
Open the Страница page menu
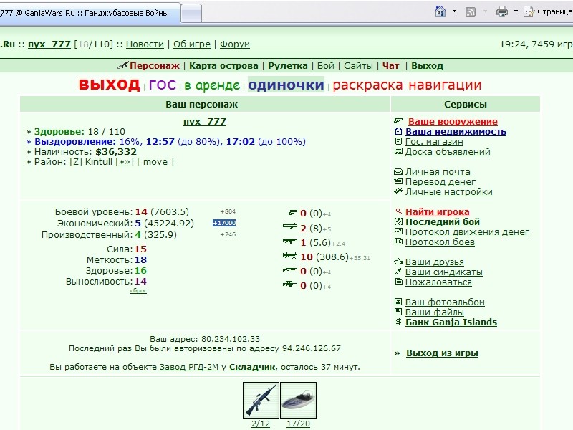(548, 11)
